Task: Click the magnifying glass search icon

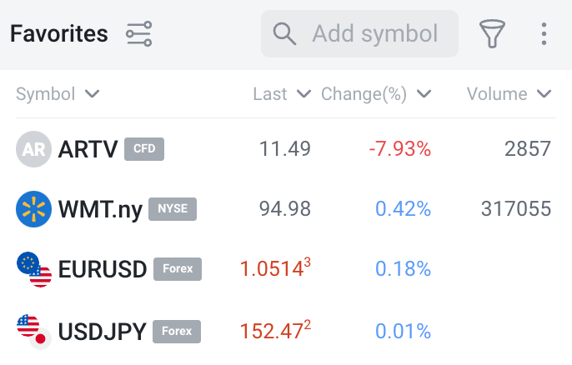Action: 285,34
